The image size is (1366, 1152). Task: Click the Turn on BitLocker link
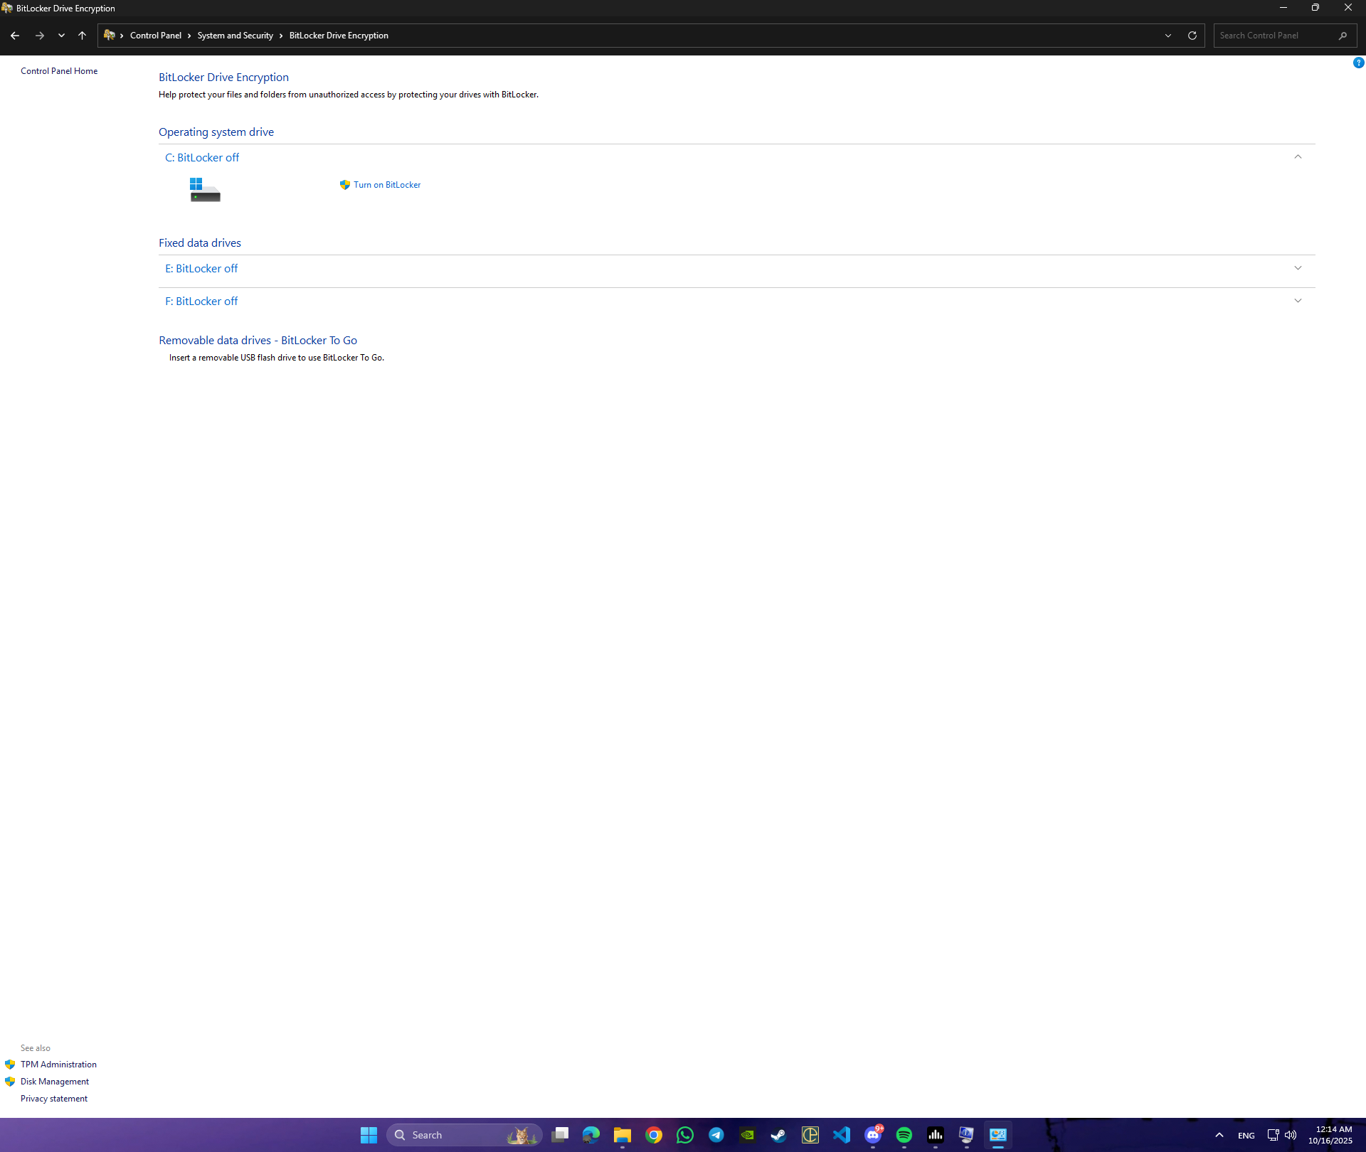[x=387, y=185]
